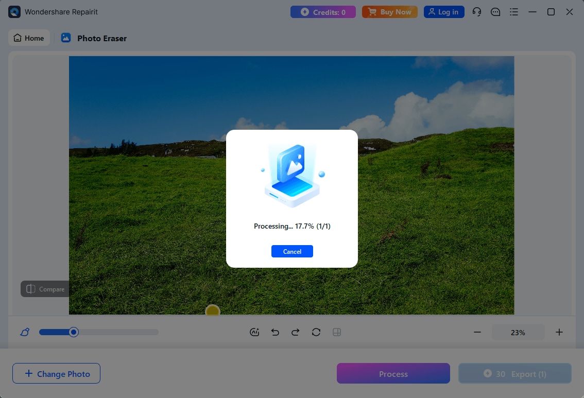Cancel the image processing

292,251
